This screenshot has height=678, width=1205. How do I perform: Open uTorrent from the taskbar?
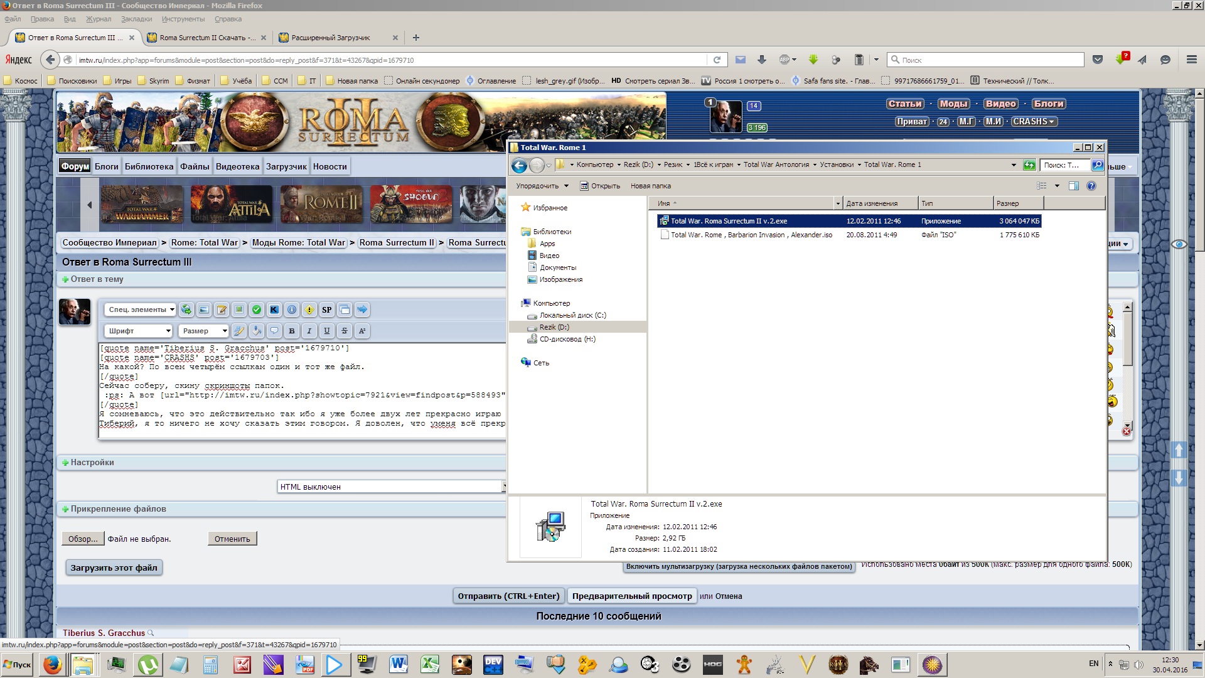click(x=147, y=665)
